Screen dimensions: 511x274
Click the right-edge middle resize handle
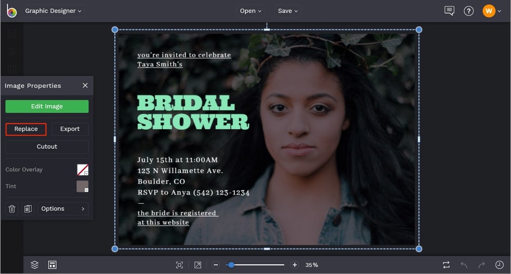point(419,139)
